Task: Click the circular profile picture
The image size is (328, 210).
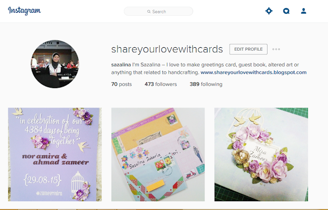Action: pos(55,64)
